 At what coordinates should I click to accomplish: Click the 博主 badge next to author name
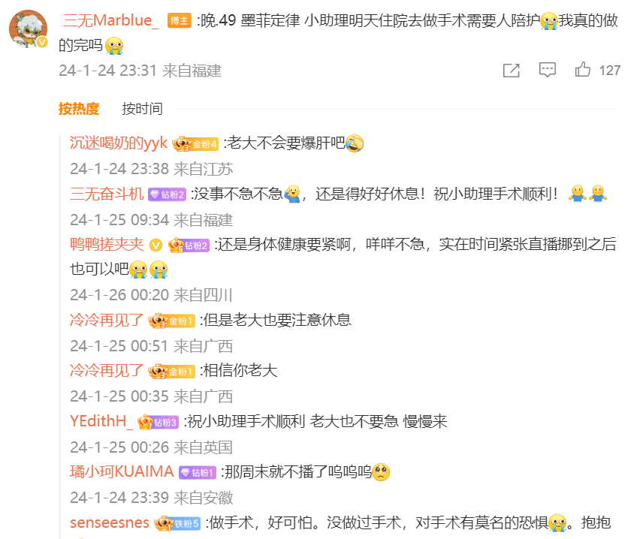point(180,20)
